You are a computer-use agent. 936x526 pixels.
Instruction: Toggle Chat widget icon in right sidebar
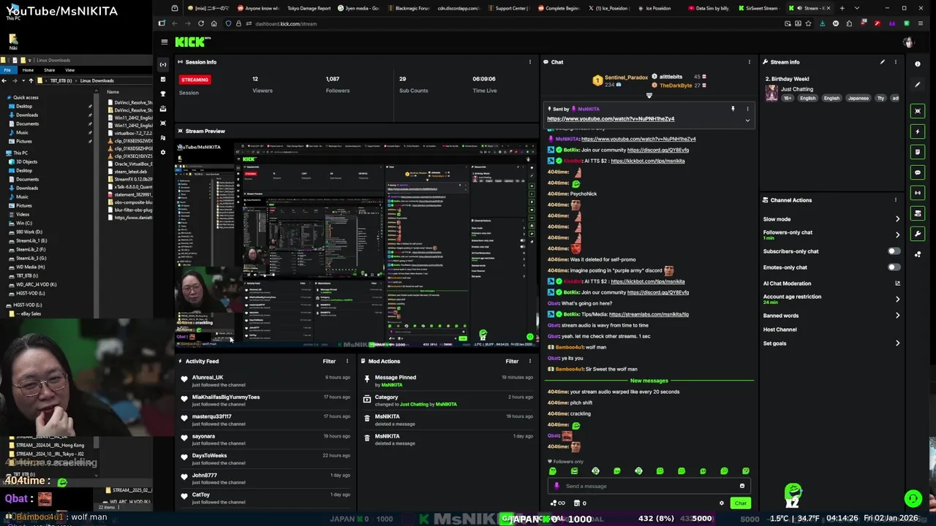point(918,172)
